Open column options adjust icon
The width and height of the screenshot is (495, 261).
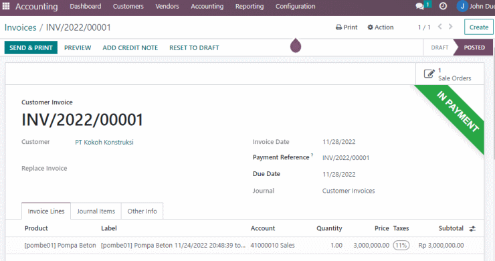[x=472, y=228]
